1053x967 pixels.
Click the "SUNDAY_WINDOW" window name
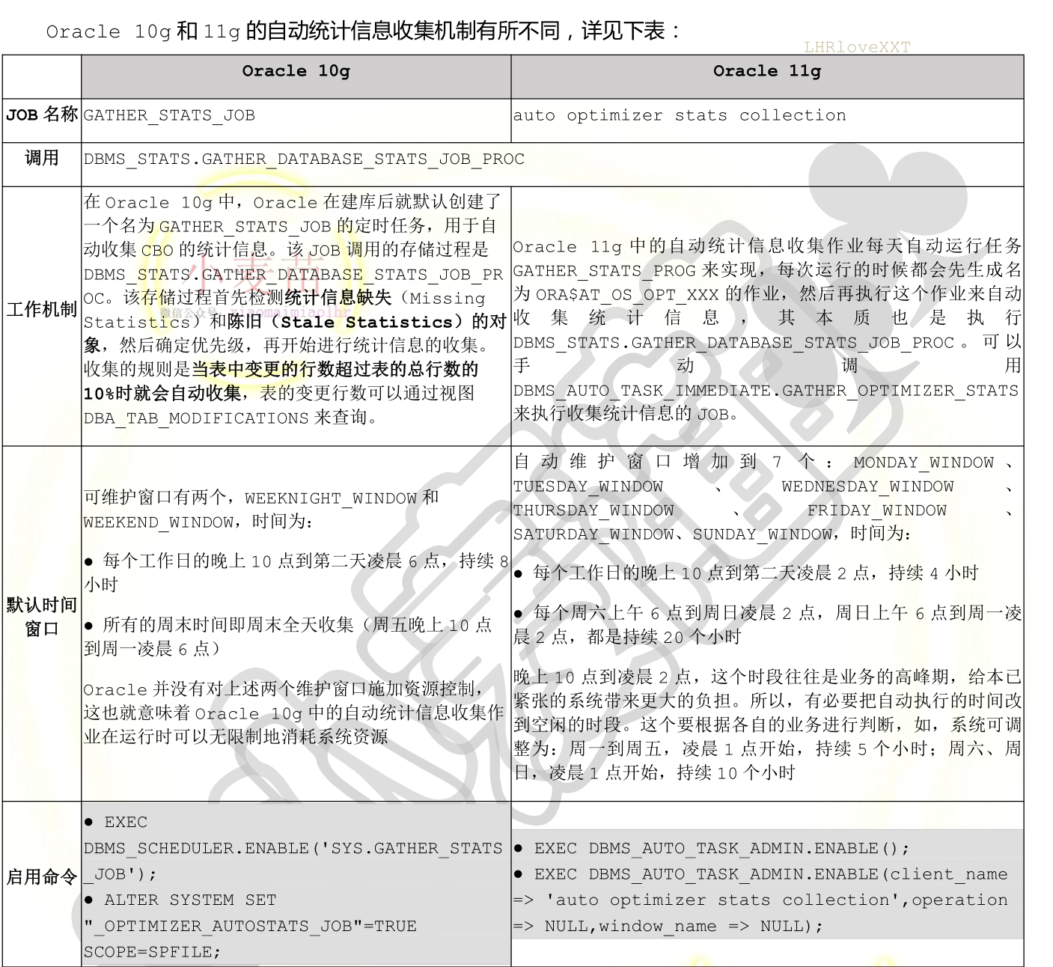point(762,534)
